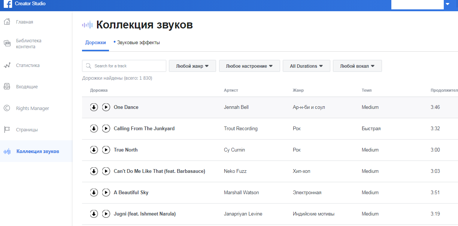Switch to the Дорожки tab

95,43
